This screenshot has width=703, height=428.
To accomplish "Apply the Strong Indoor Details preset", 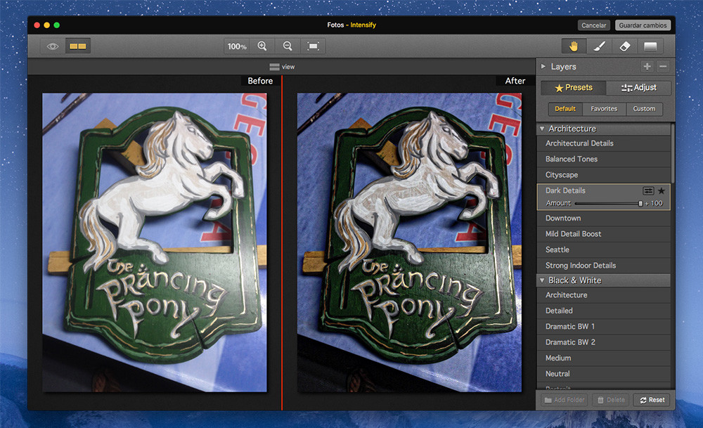I will 603,266.
